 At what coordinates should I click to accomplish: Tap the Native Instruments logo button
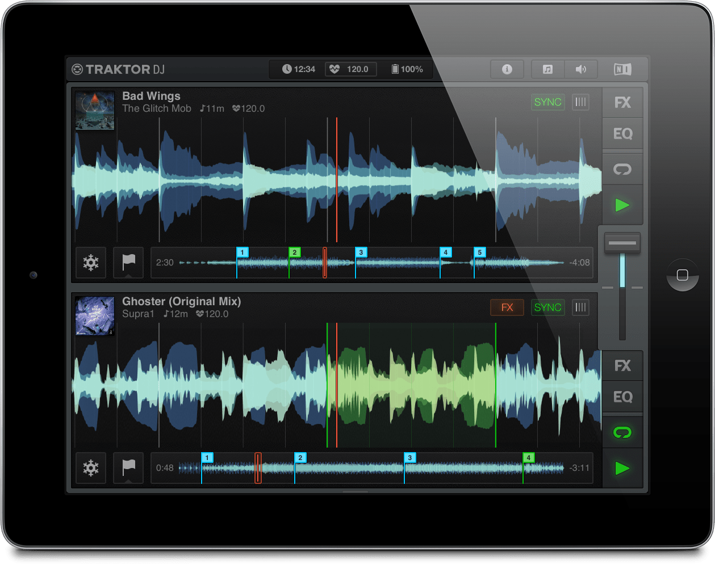(x=622, y=69)
